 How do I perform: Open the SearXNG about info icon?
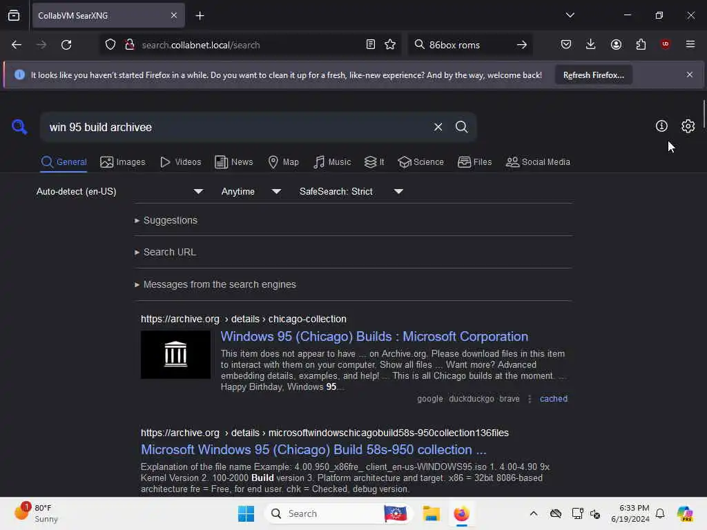[661, 126]
